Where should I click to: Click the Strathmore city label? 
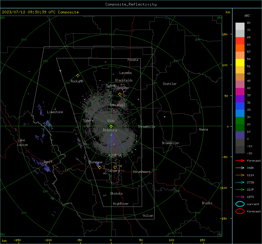[141, 172]
